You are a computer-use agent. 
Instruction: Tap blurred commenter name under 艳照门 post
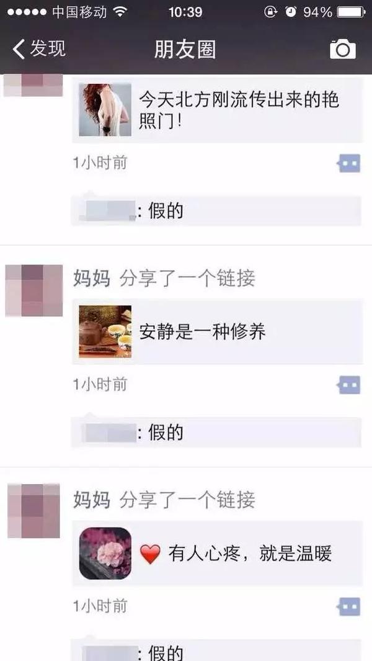108,211
